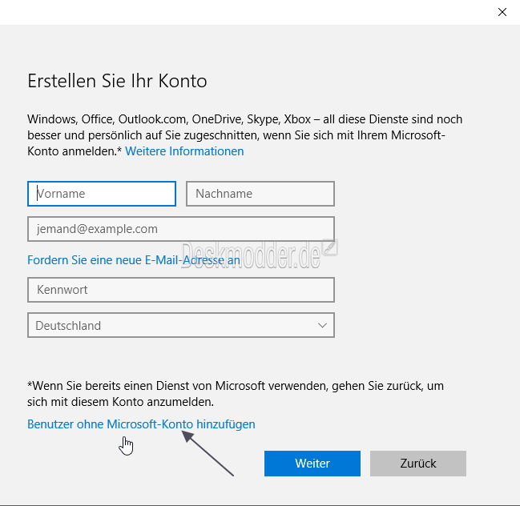This screenshot has height=506, width=520.
Task: Focus the Vorname input field
Action: point(102,194)
